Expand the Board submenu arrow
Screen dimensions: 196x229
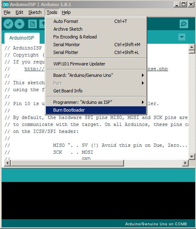click(x=143, y=75)
